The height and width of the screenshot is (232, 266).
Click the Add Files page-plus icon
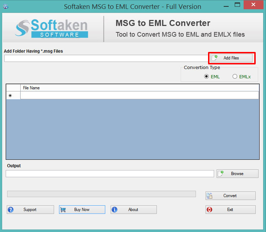214,58
